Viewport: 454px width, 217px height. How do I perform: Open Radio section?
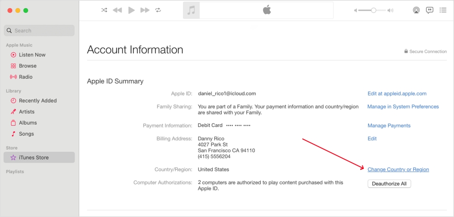point(25,77)
